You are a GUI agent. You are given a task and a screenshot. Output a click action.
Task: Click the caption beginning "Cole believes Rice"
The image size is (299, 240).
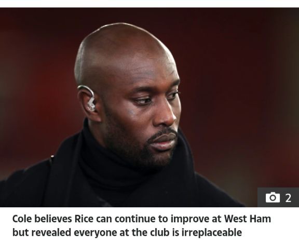(142, 225)
